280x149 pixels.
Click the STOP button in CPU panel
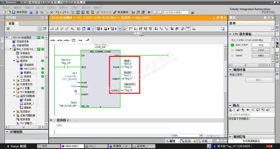pos(261,50)
